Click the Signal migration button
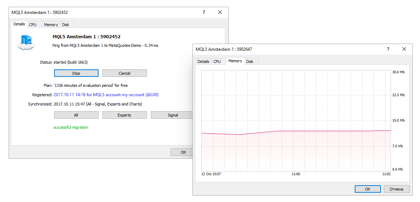The image size is (420, 202). [x=172, y=115]
